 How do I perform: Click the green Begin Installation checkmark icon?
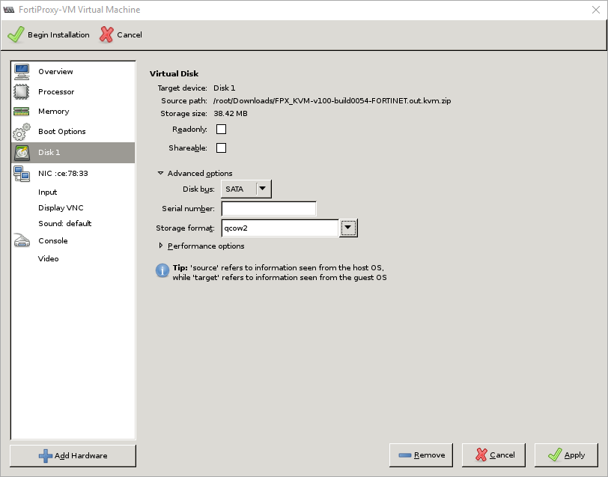(15, 34)
